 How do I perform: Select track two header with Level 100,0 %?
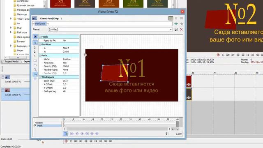(x=15, y=95)
